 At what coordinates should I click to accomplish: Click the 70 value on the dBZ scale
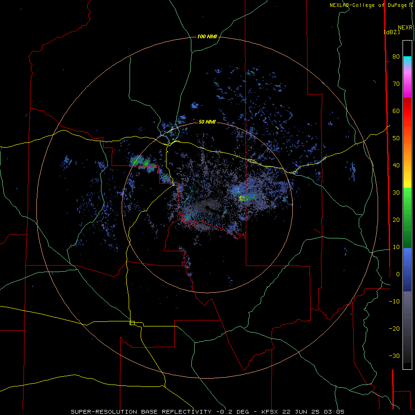tap(396, 84)
